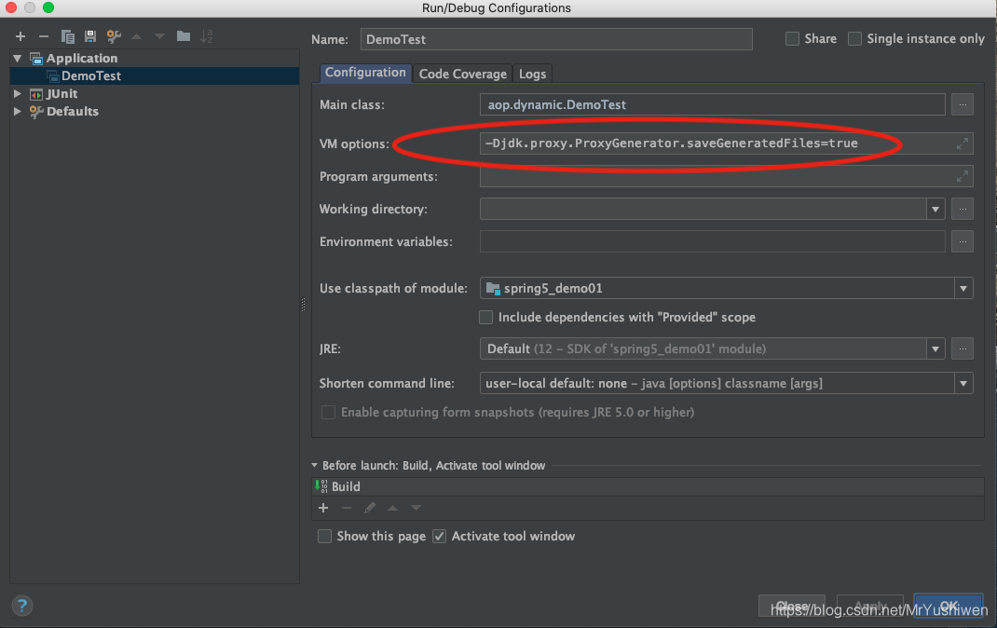997x628 pixels.
Task: Browse Working directory with ellipsis button
Action: pyautogui.click(x=962, y=209)
